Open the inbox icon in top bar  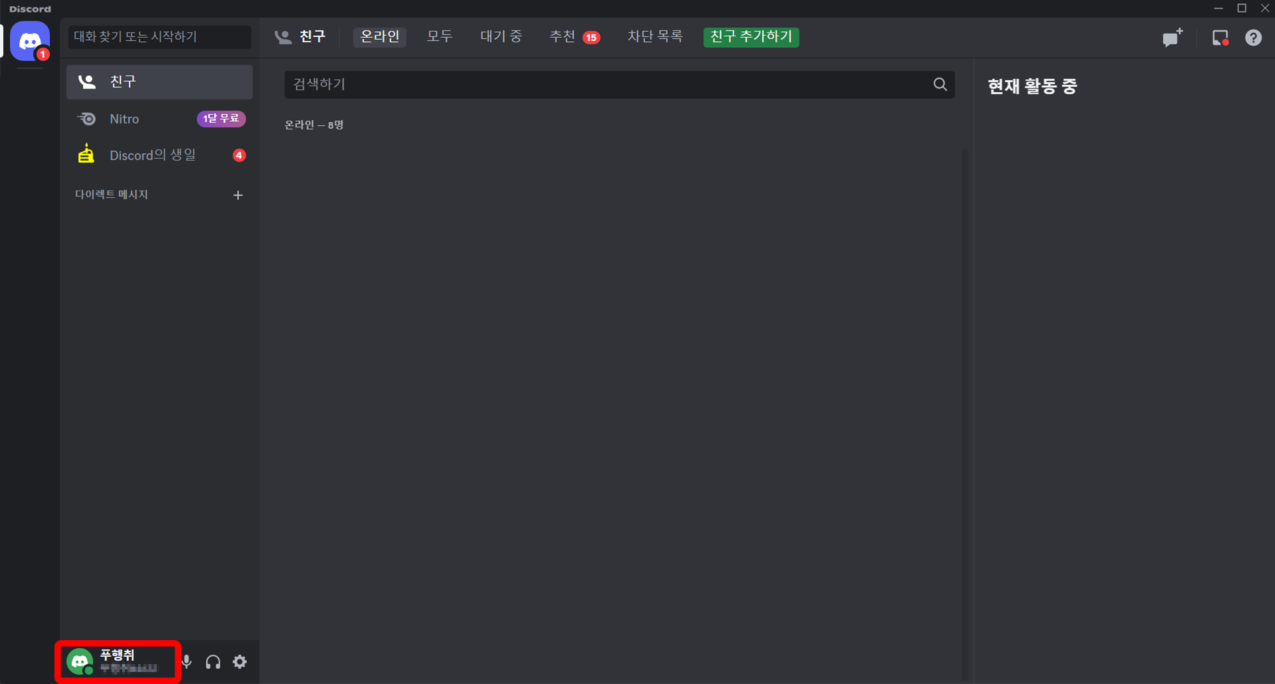tap(1220, 38)
